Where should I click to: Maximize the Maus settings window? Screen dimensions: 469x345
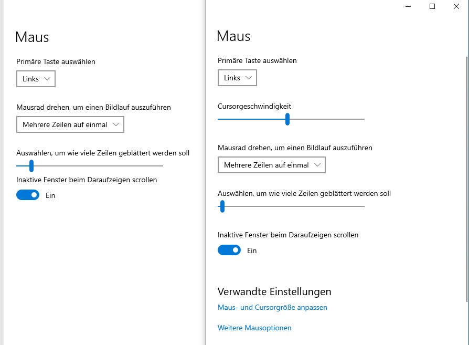point(432,7)
